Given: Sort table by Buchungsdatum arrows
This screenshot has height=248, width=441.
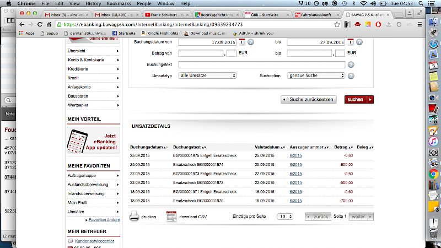Looking at the screenshot, I should 166,148.
